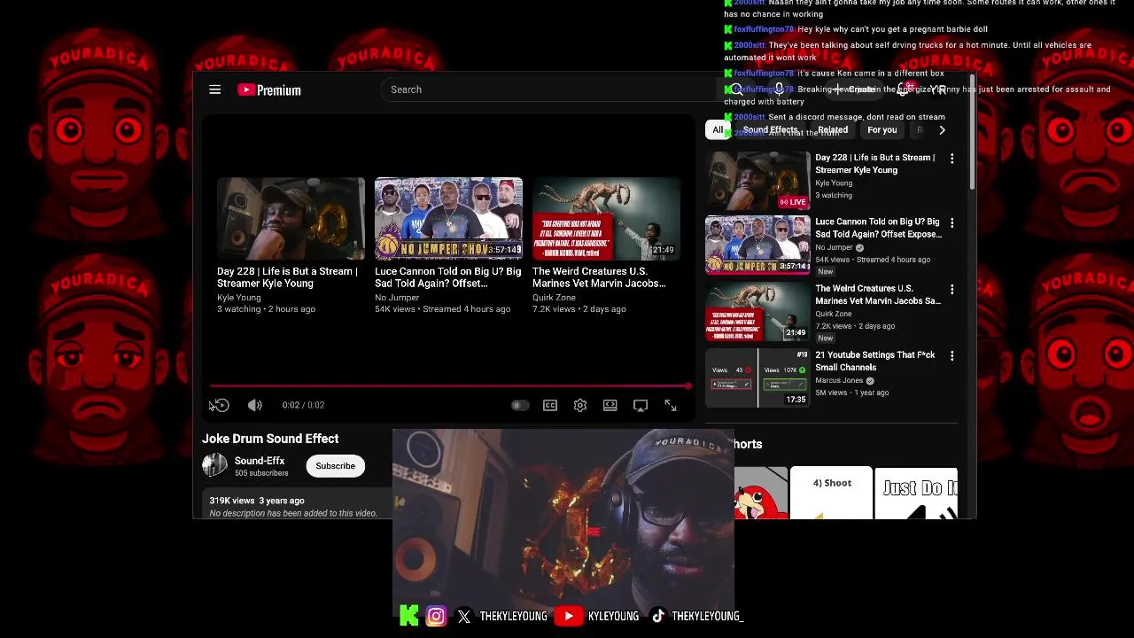
Task: Open Sound-Effx channel avatar
Action: click(x=214, y=465)
